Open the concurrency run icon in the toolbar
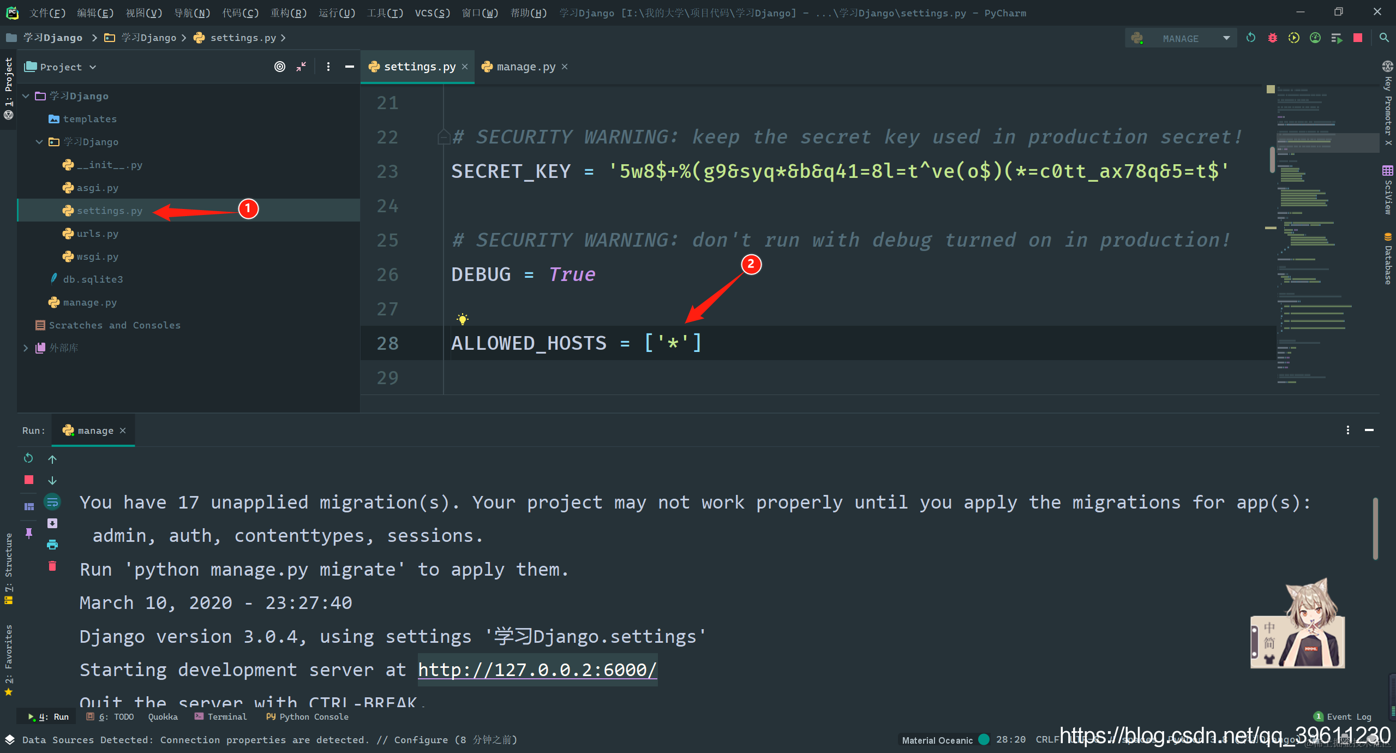Viewport: 1396px width, 753px height. [1337, 38]
